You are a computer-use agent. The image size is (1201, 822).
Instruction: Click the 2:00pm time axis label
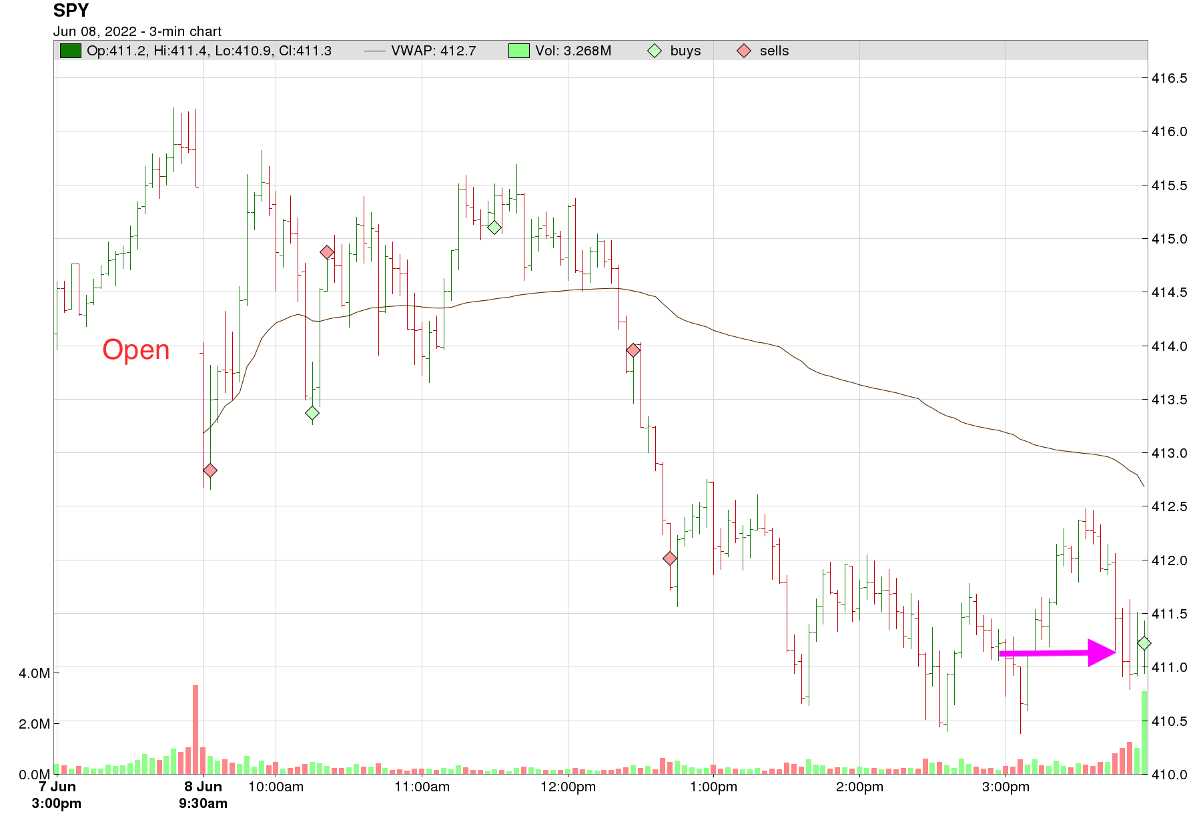coord(860,787)
